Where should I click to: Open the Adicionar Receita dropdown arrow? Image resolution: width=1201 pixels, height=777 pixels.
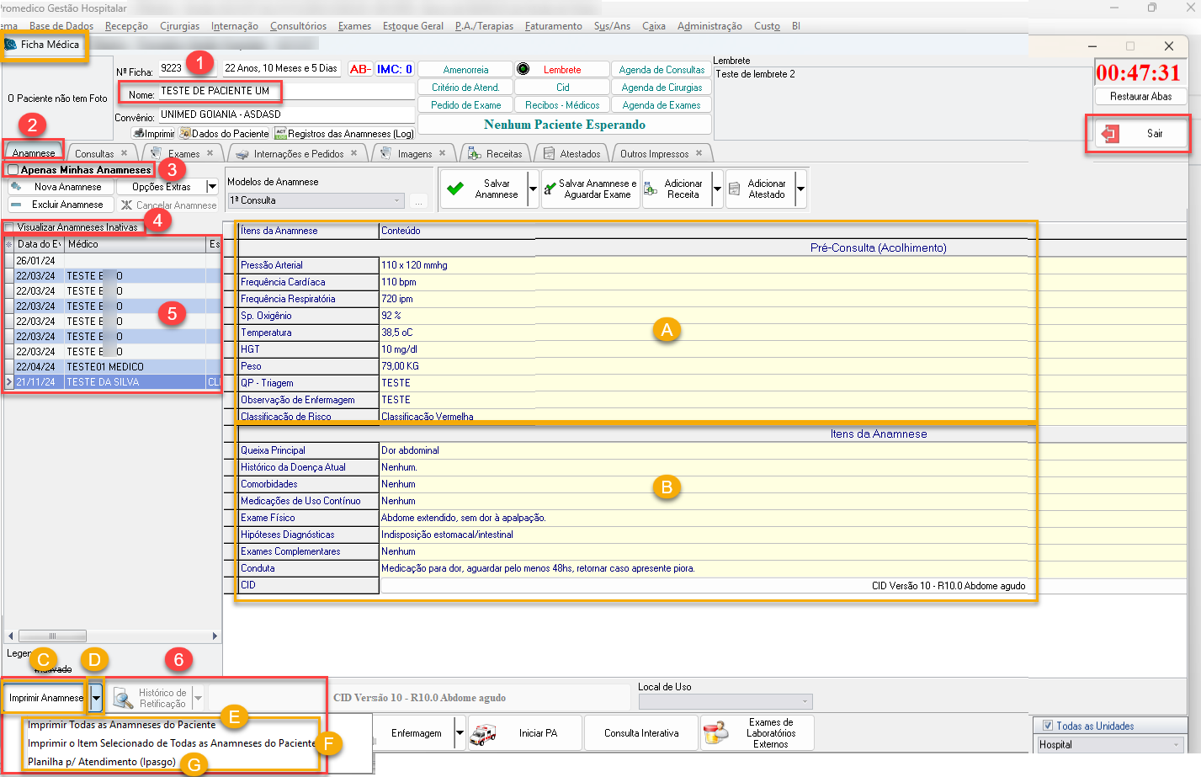coord(717,189)
